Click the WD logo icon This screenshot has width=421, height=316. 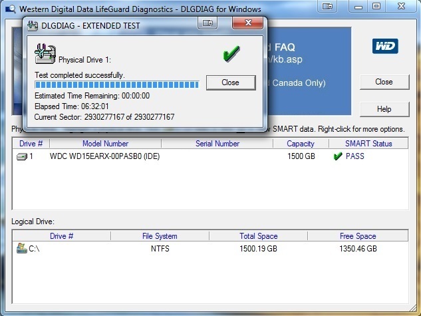coord(385,46)
